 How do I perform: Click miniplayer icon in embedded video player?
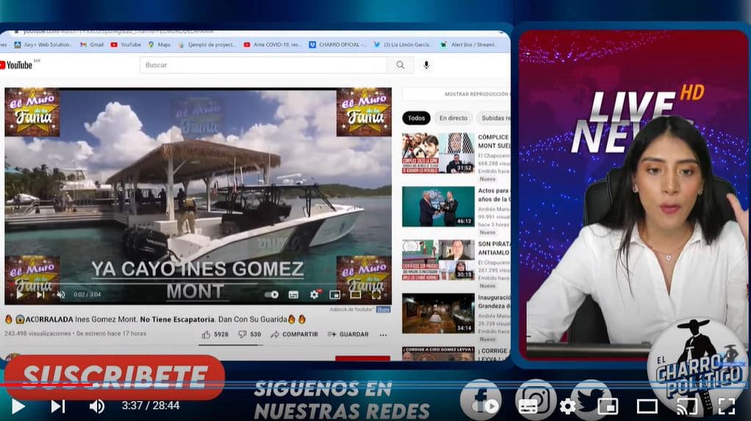335,295
